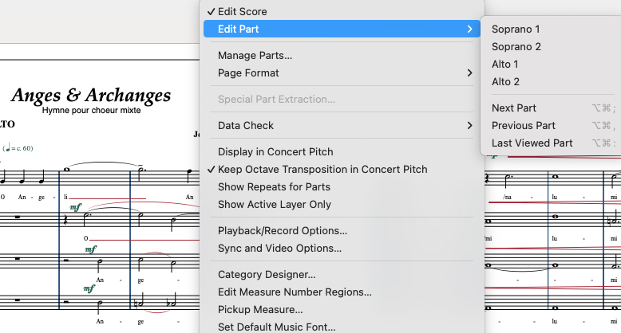Select Soprano 1 part
Image resolution: width=621 pixels, height=333 pixels.
coord(516,29)
